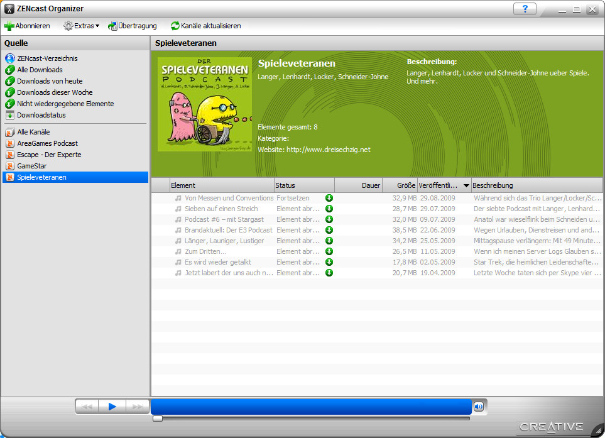Click the Übertragung transfer button
Image resolution: width=605 pixels, height=438 pixels.
(x=133, y=26)
